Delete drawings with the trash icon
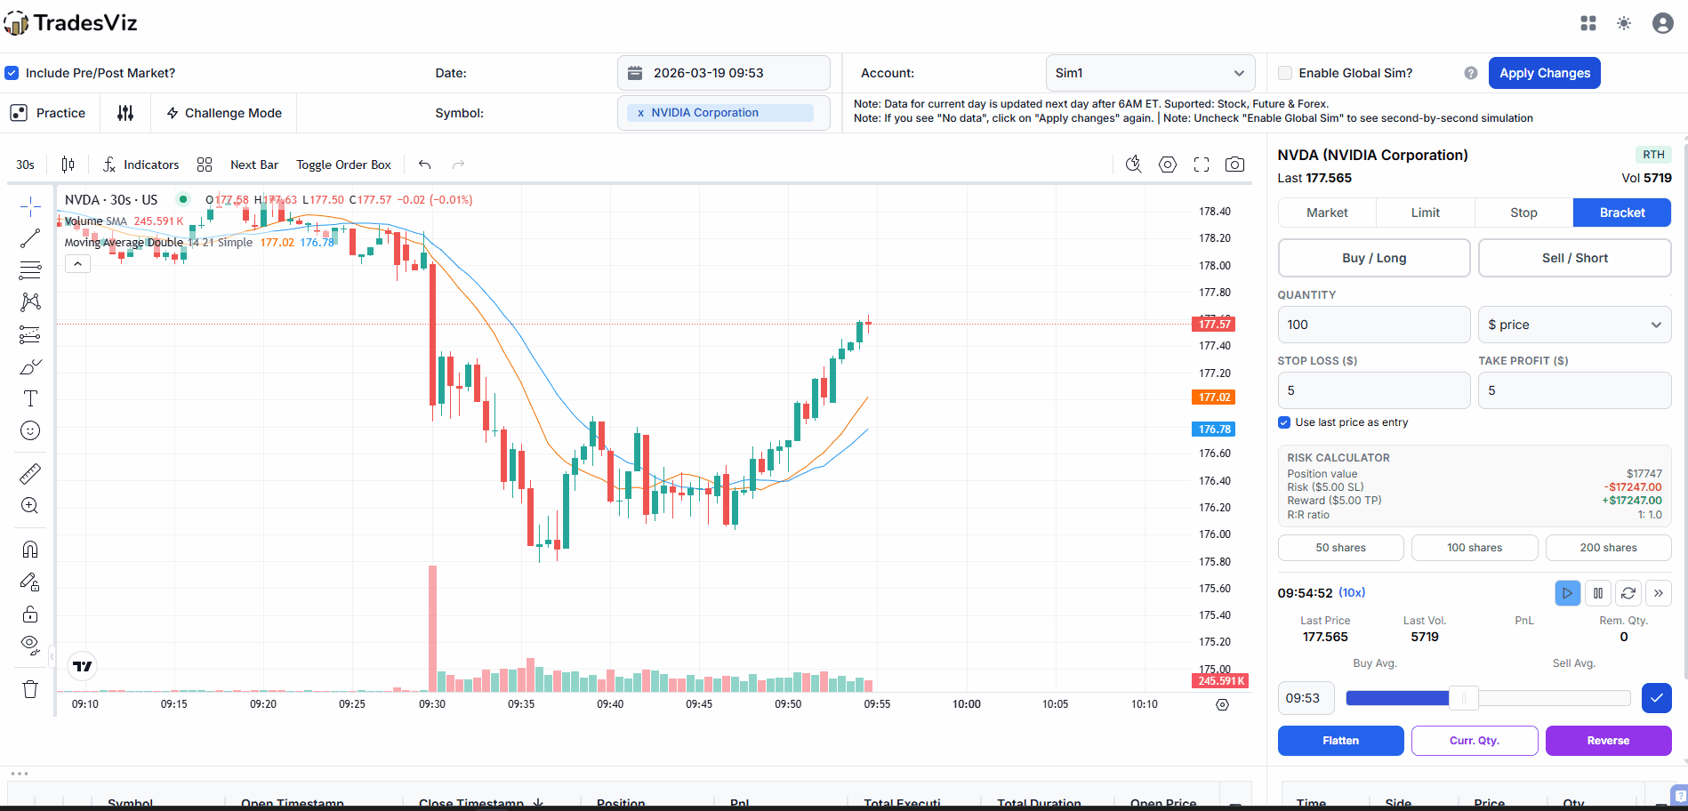1688x811 pixels. tap(30, 689)
